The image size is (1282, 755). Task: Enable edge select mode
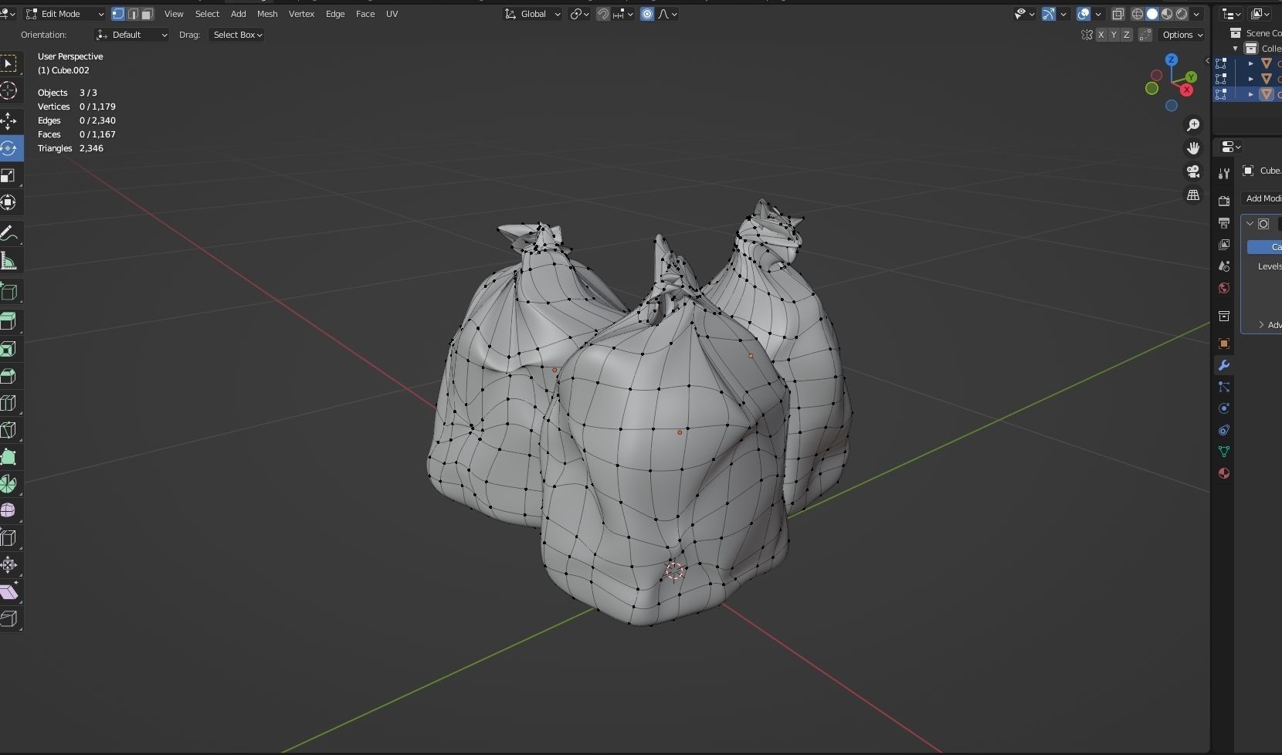coord(133,14)
